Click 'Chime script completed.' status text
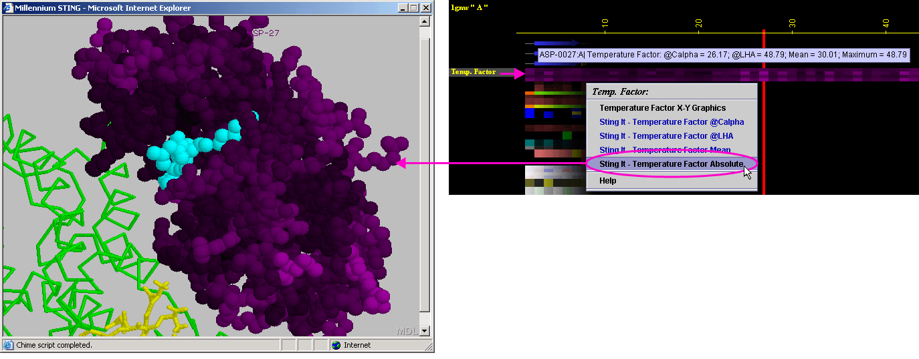The width and height of the screenshot is (919, 359). 54,345
